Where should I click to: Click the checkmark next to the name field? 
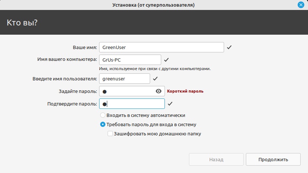229,48
